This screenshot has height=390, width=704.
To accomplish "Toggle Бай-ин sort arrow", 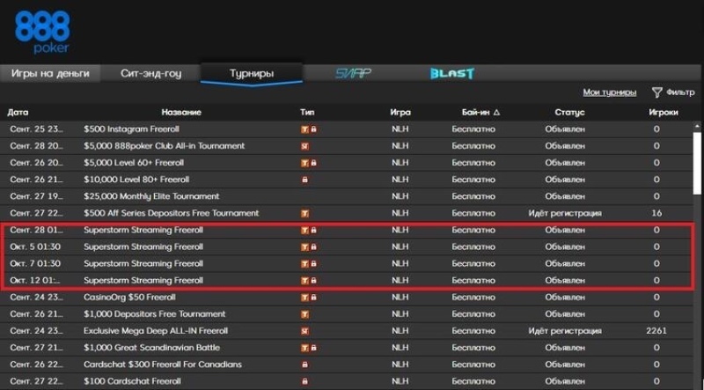I will 496,113.
